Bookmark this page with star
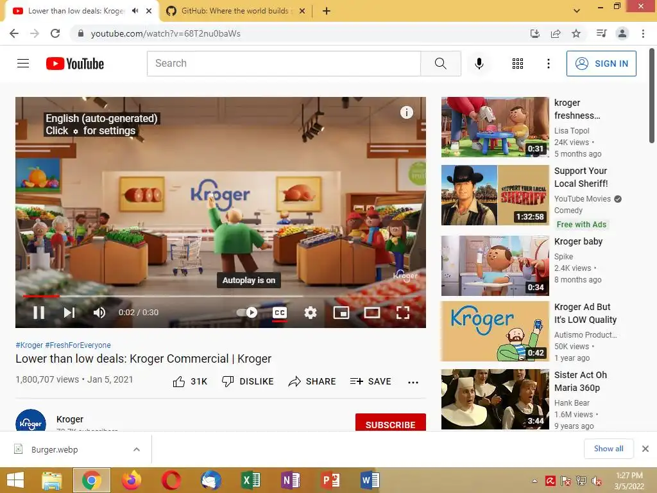Viewport: 657px width, 493px height. (x=576, y=33)
